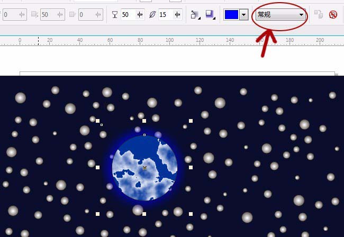Click the red clear shadow icon
The width and height of the screenshot is (344, 237).
pos(333,15)
